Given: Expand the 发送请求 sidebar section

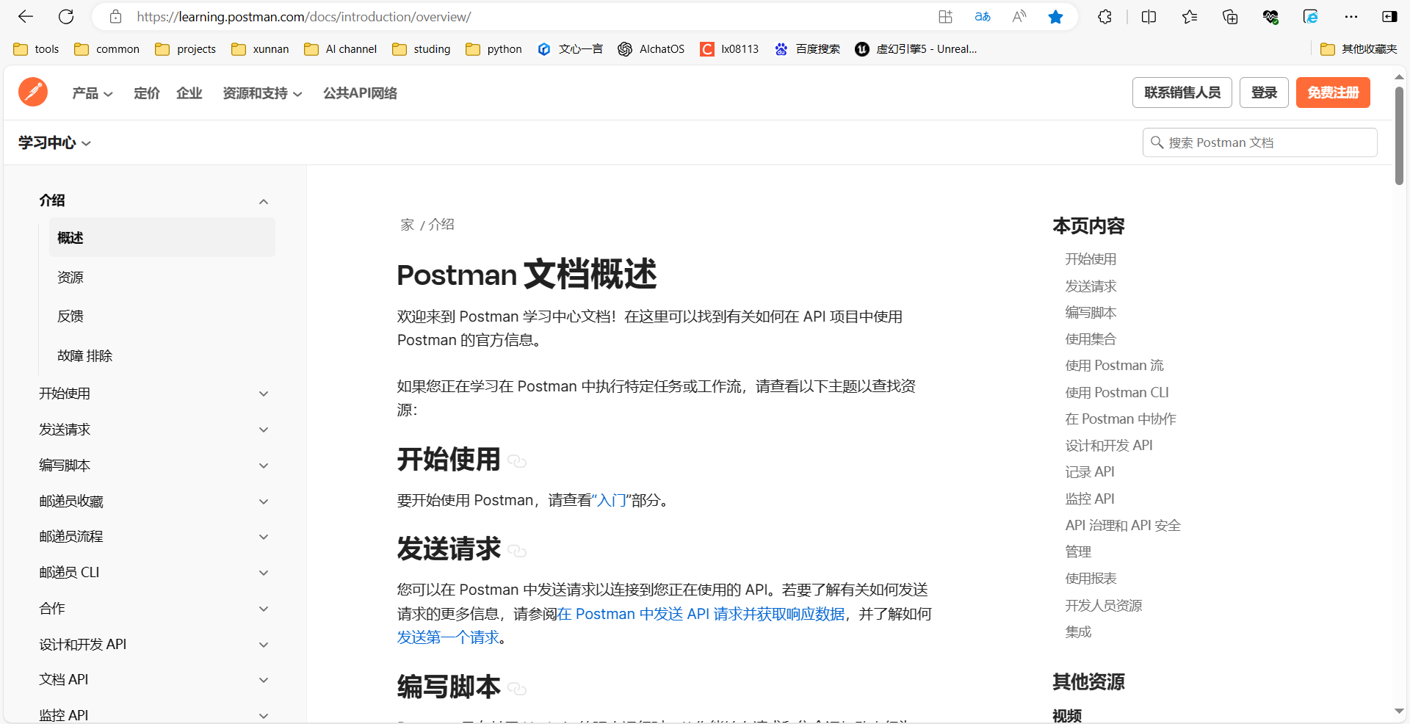Looking at the screenshot, I should point(264,430).
